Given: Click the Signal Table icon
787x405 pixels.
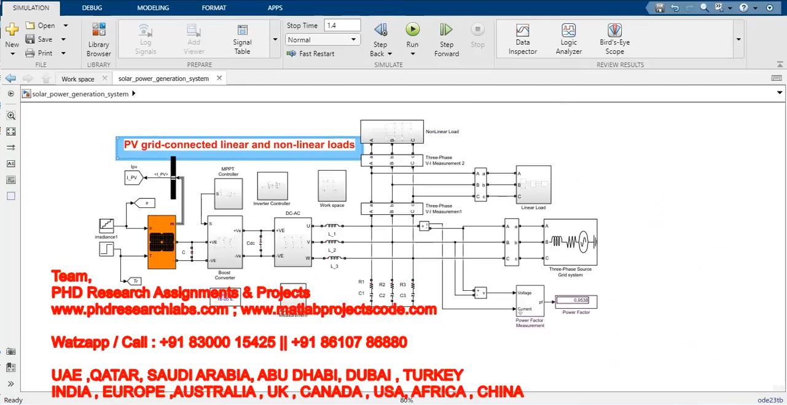Looking at the screenshot, I should point(242,39).
